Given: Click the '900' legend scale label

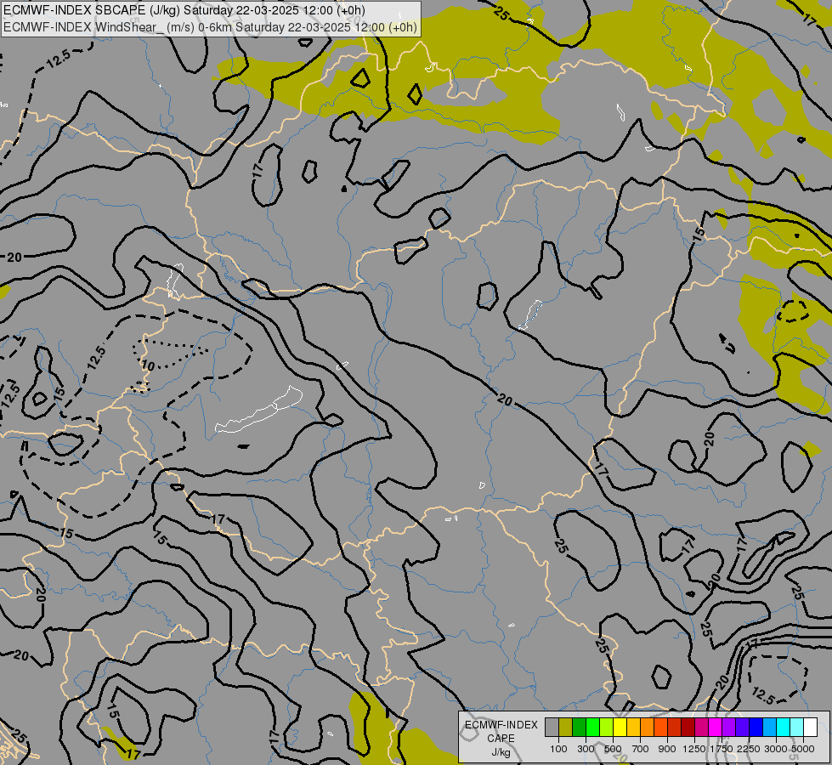Looking at the screenshot, I should coord(667,749).
